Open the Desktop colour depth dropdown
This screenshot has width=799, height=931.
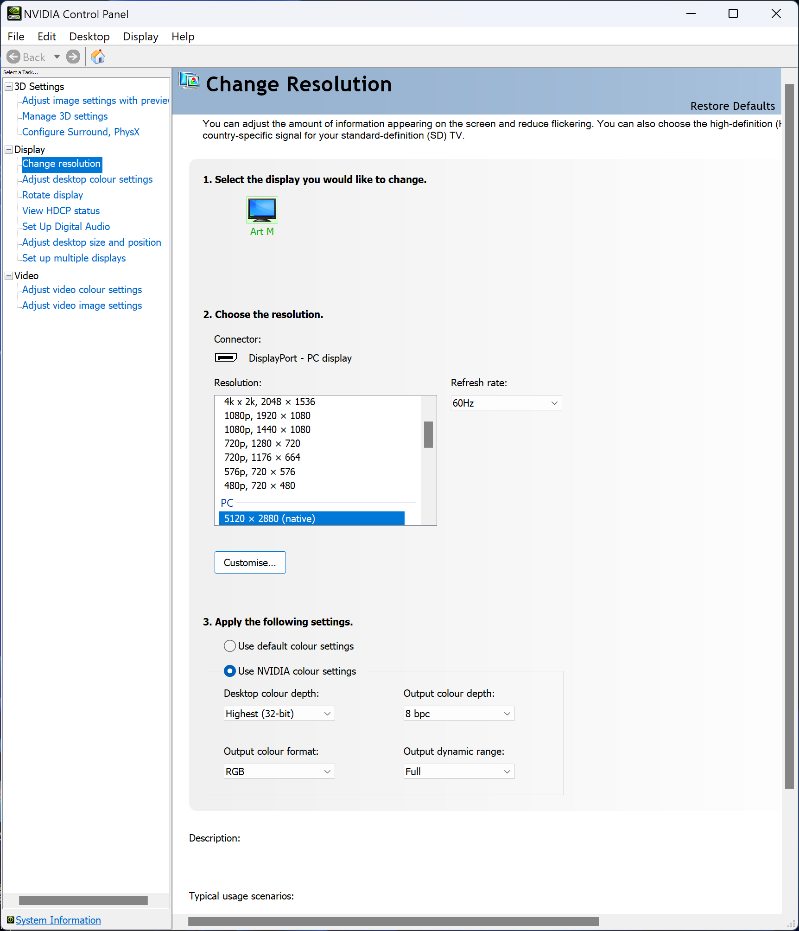(x=279, y=714)
